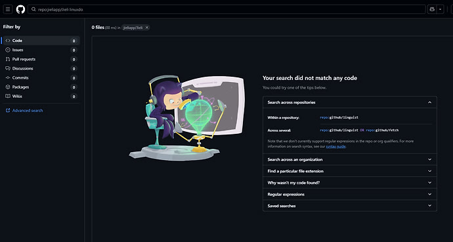Click the Wikis book icon
Image resolution: width=453 pixels, height=242 pixels.
(8, 96)
